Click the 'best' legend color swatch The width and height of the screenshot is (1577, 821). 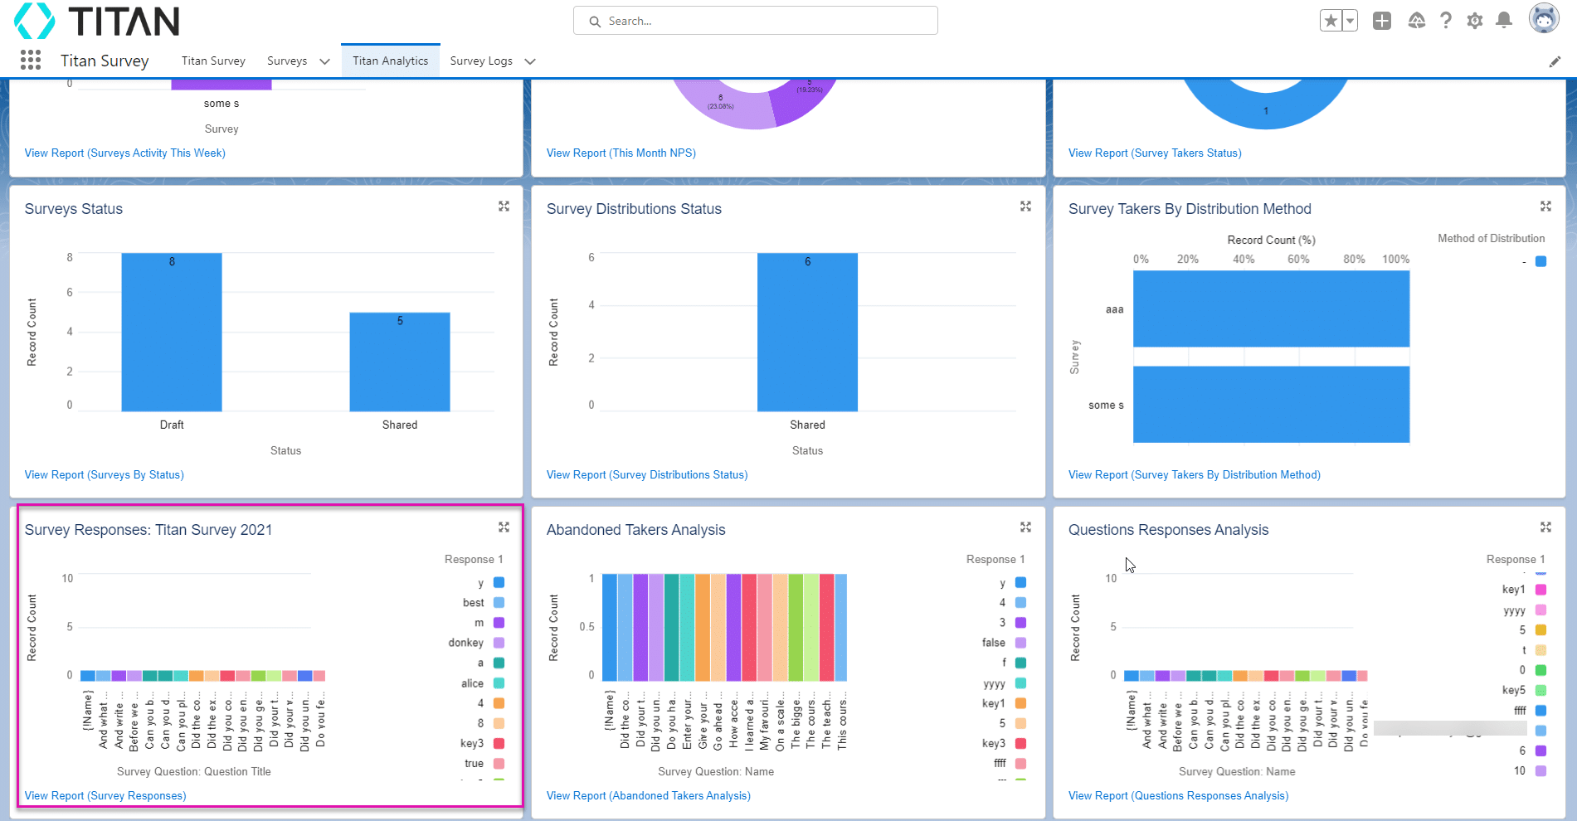(499, 603)
